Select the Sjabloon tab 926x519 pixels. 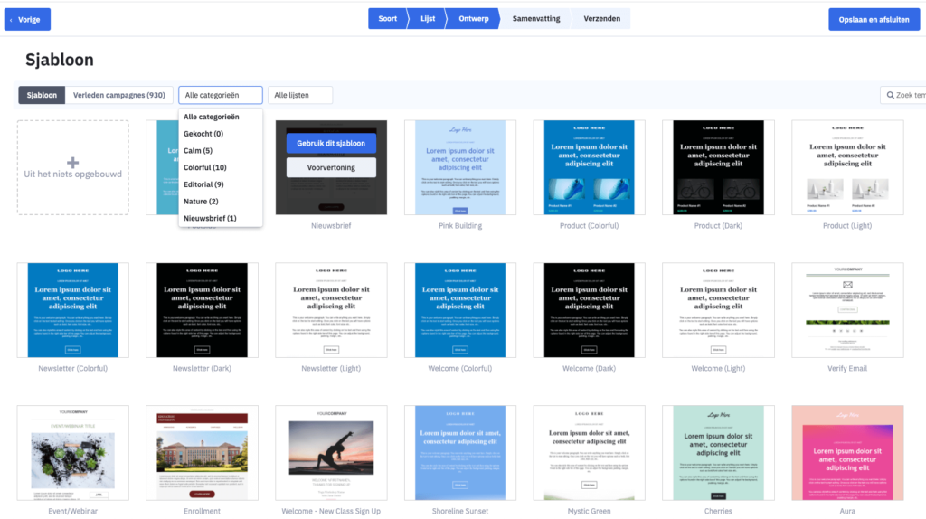(42, 95)
